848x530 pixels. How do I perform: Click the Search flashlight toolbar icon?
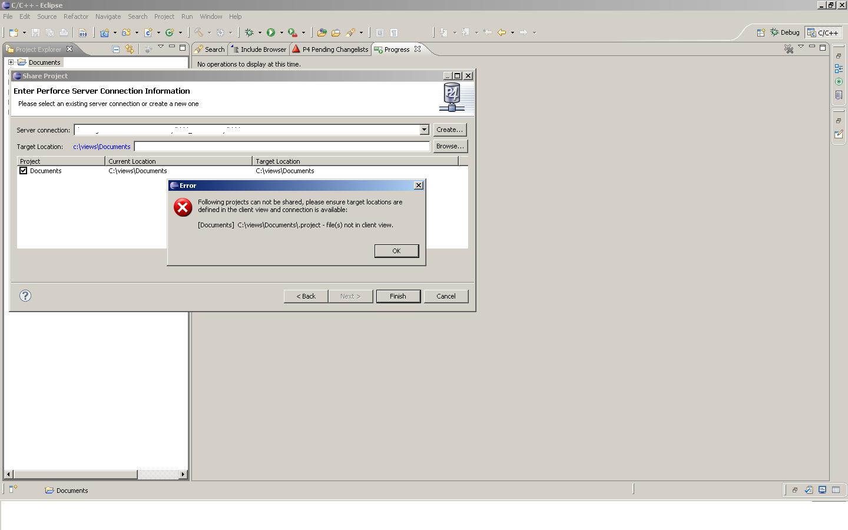pos(351,32)
